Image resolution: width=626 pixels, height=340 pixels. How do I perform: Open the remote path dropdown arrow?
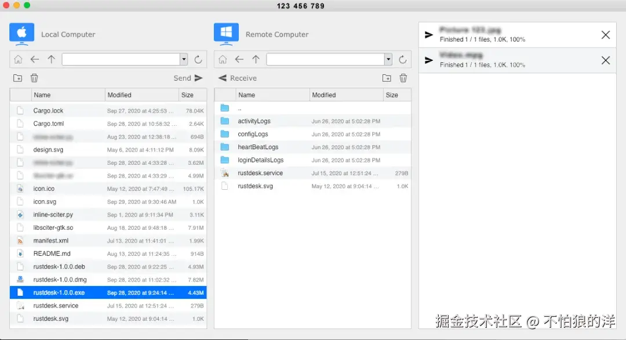tap(389, 59)
